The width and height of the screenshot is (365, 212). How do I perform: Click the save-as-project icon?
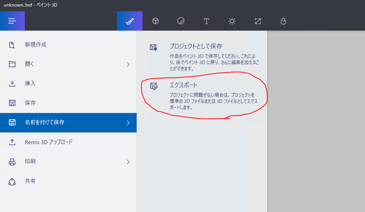click(x=153, y=47)
